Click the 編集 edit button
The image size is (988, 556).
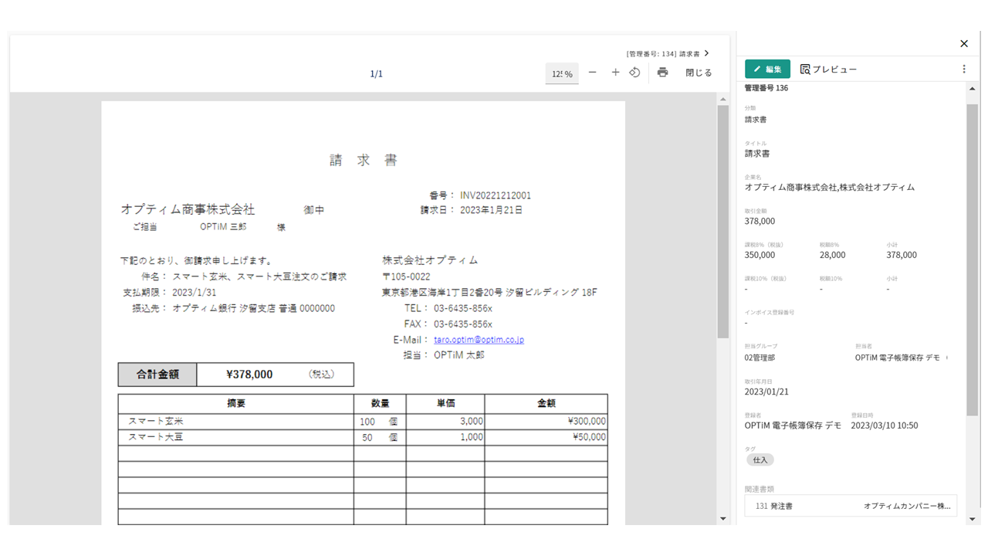[x=767, y=69]
